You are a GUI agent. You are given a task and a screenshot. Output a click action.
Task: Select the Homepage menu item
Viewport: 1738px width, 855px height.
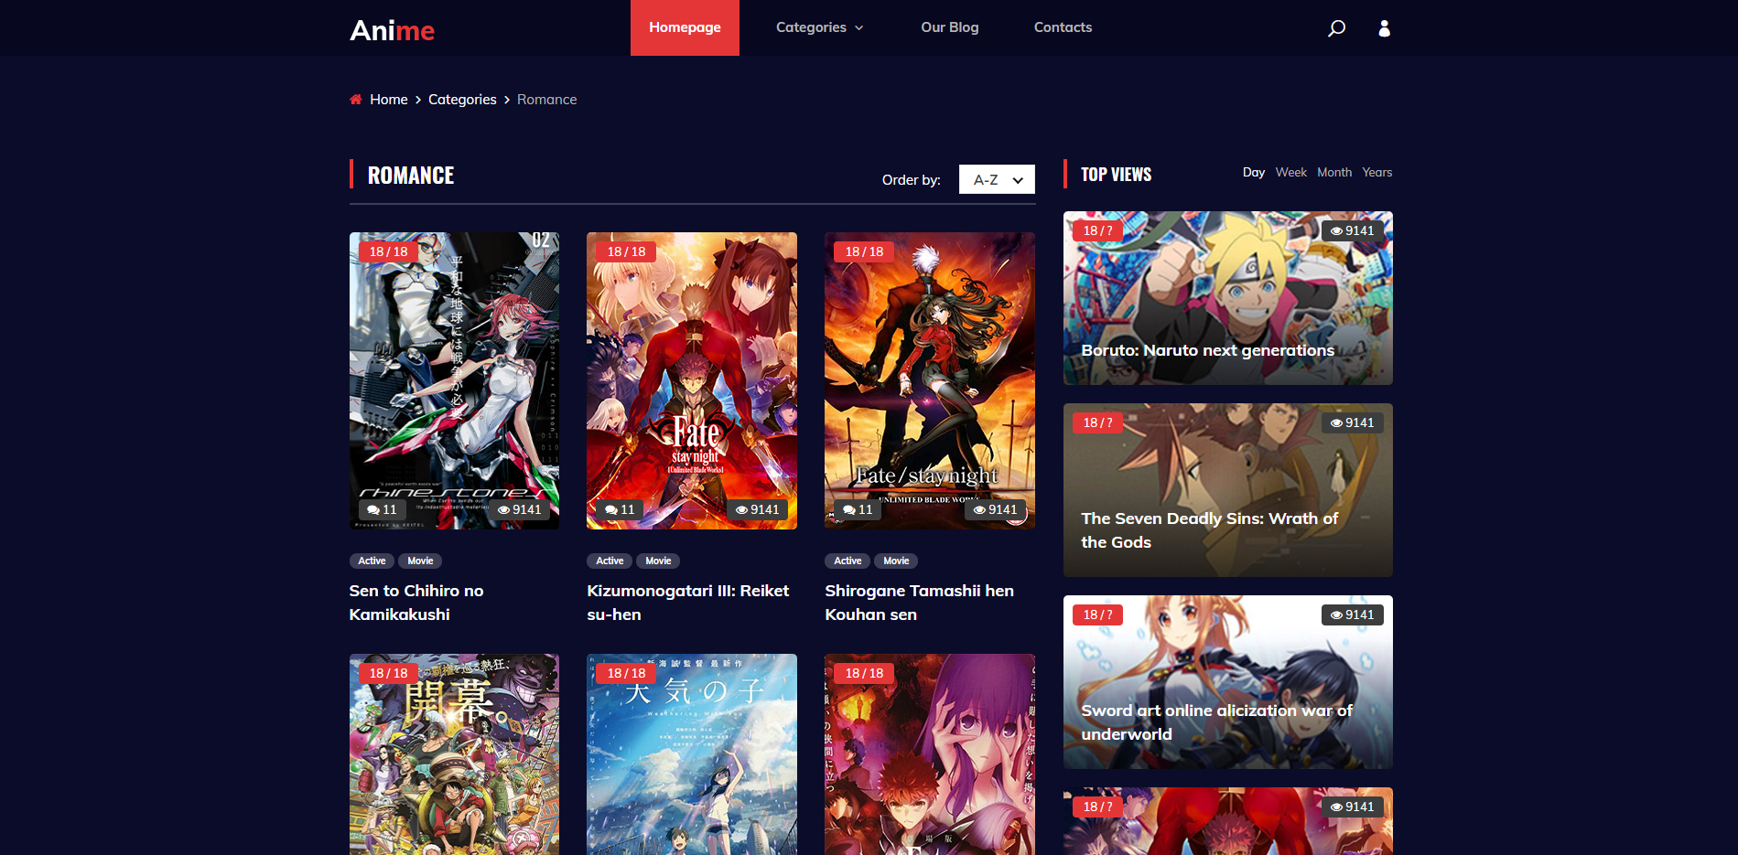[x=685, y=27]
